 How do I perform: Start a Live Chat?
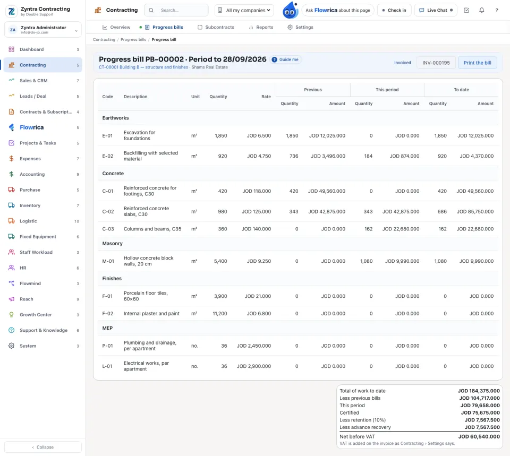[x=436, y=10]
